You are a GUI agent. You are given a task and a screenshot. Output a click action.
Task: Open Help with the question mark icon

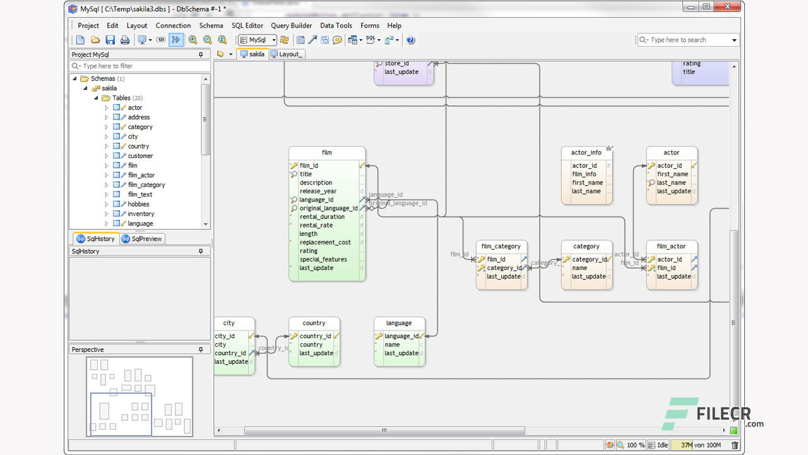[411, 40]
